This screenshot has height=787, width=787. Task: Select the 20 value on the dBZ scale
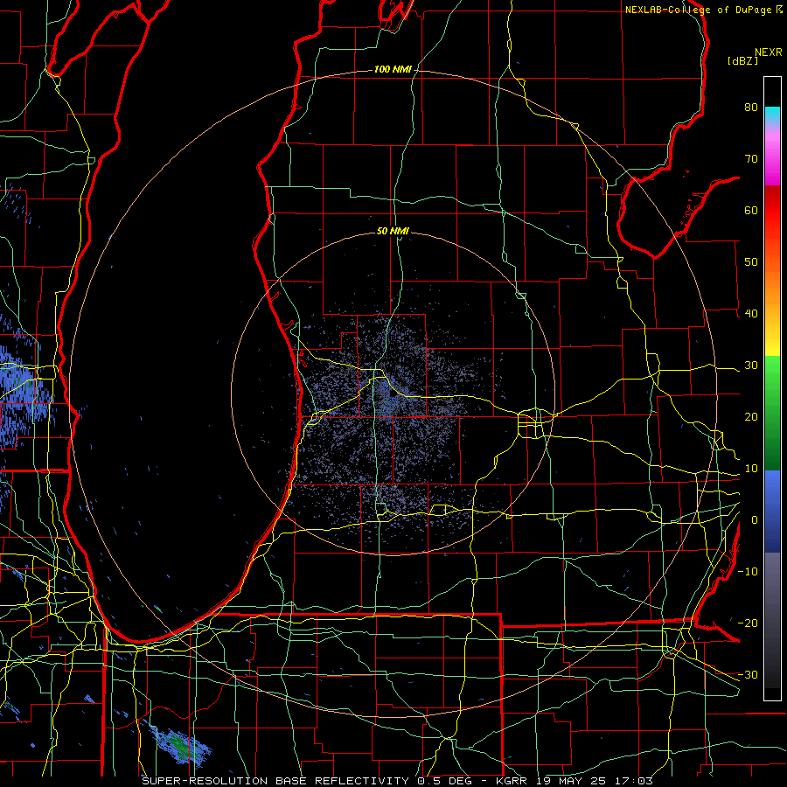[751, 416]
